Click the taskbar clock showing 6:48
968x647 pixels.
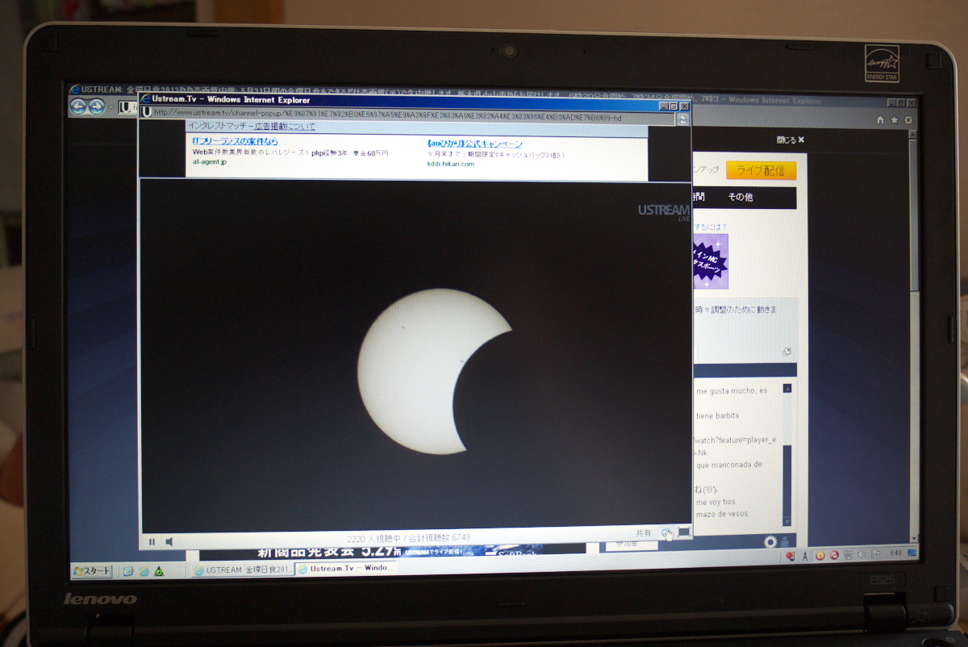(x=895, y=553)
